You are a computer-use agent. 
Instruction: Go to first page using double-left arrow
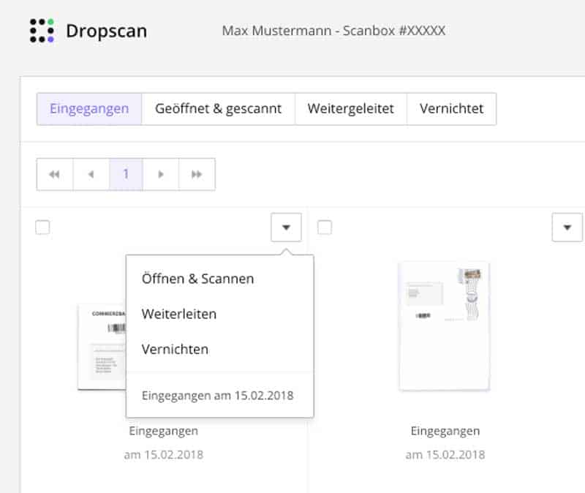(55, 174)
